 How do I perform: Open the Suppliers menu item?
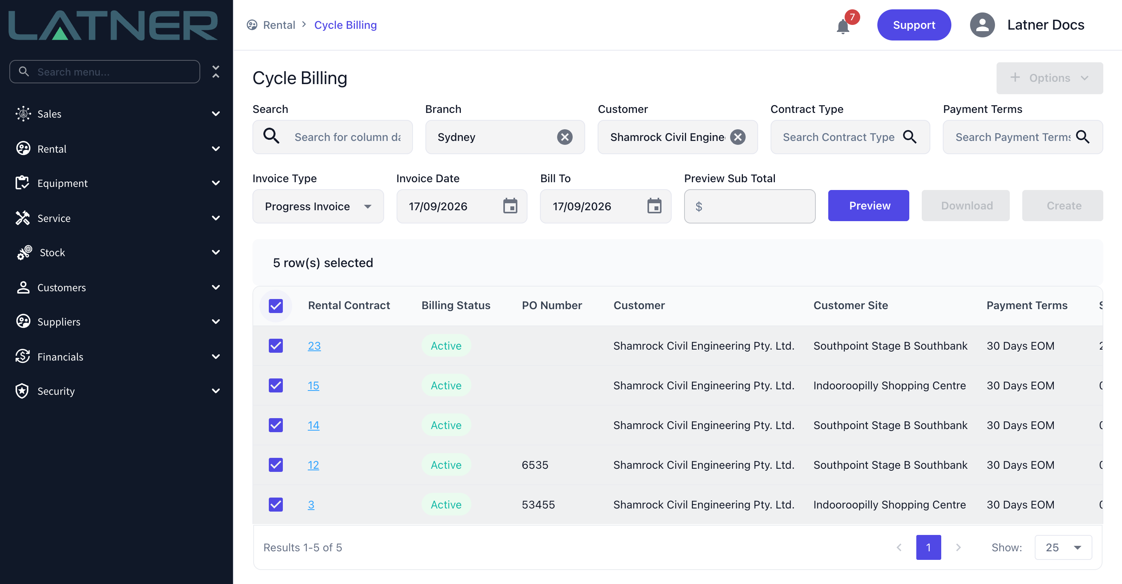tap(116, 322)
